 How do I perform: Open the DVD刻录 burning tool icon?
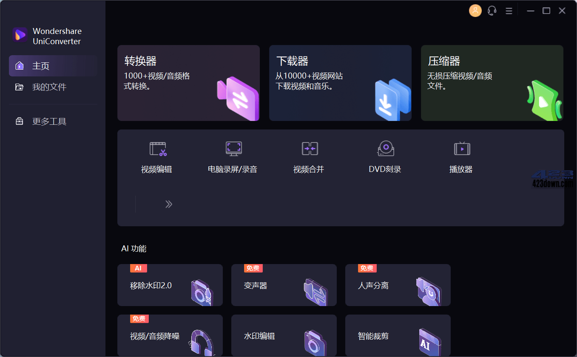click(385, 149)
